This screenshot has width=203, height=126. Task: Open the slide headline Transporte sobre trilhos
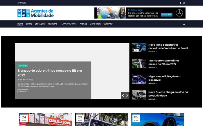pos(50,73)
